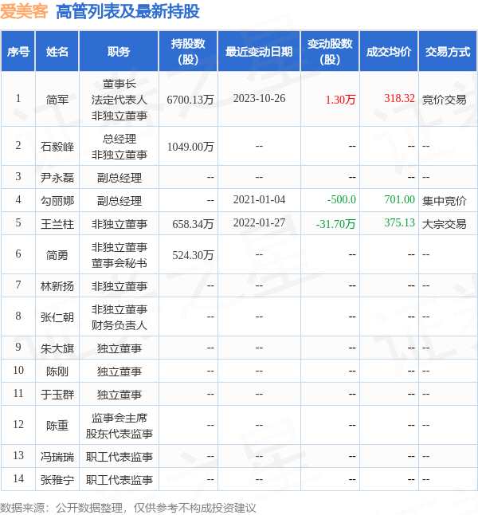Click the red change value 1.30万
Screen dimensions: 478x515
340,99
